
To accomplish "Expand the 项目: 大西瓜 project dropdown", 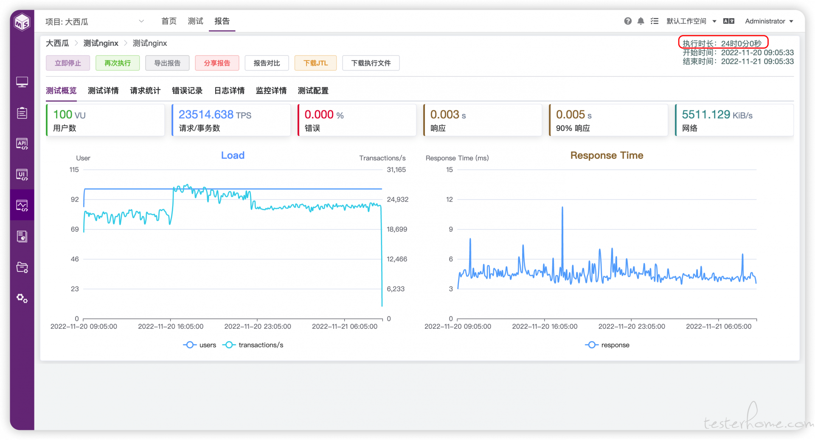I will click(95, 21).
